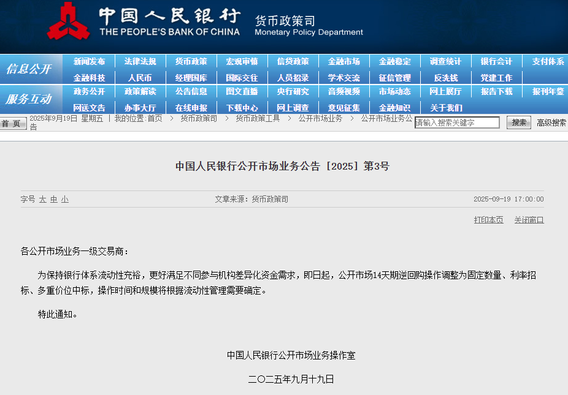Go to 调查统计 section
The width and height of the screenshot is (568, 395).
point(445,61)
